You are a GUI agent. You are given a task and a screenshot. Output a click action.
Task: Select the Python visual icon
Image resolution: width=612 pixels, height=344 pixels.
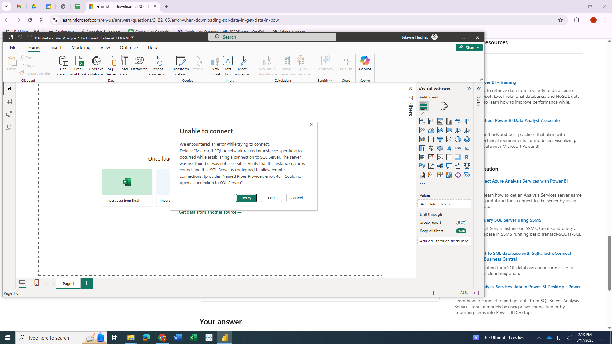(x=422, y=166)
